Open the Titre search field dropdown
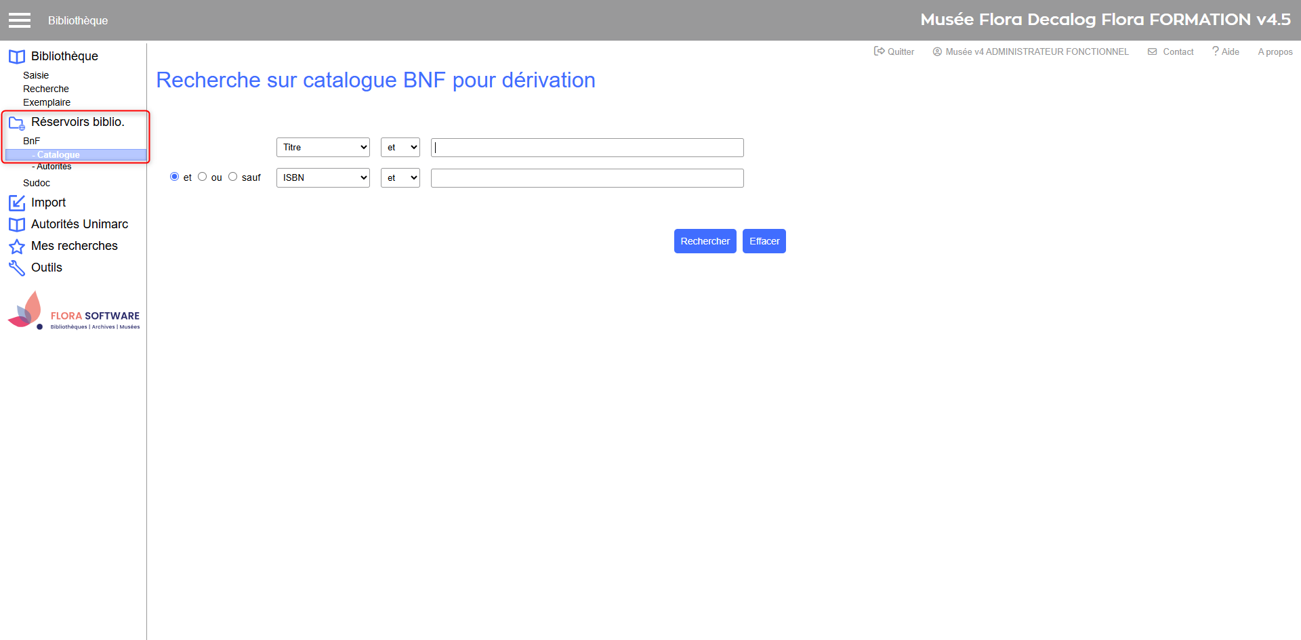The height and width of the screenshot is (640, 1301). coord(323,148)
